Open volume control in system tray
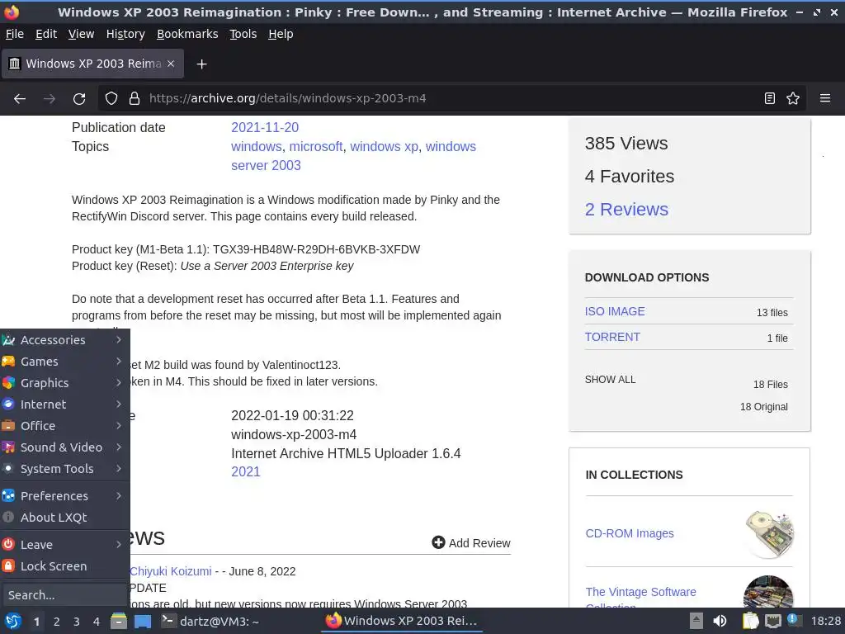Screen dimensions: 845x634 pyautogui.click(x=720, y=621)
